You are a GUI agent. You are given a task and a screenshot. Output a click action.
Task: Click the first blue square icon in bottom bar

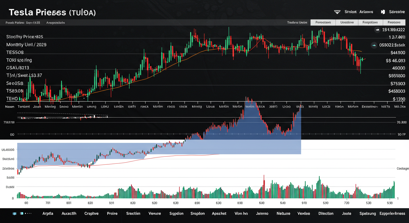click(x=15, y=213)
